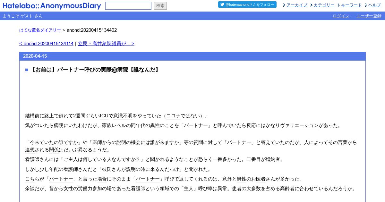Click the ヴァリエーション keyword link

click(299, 126)
